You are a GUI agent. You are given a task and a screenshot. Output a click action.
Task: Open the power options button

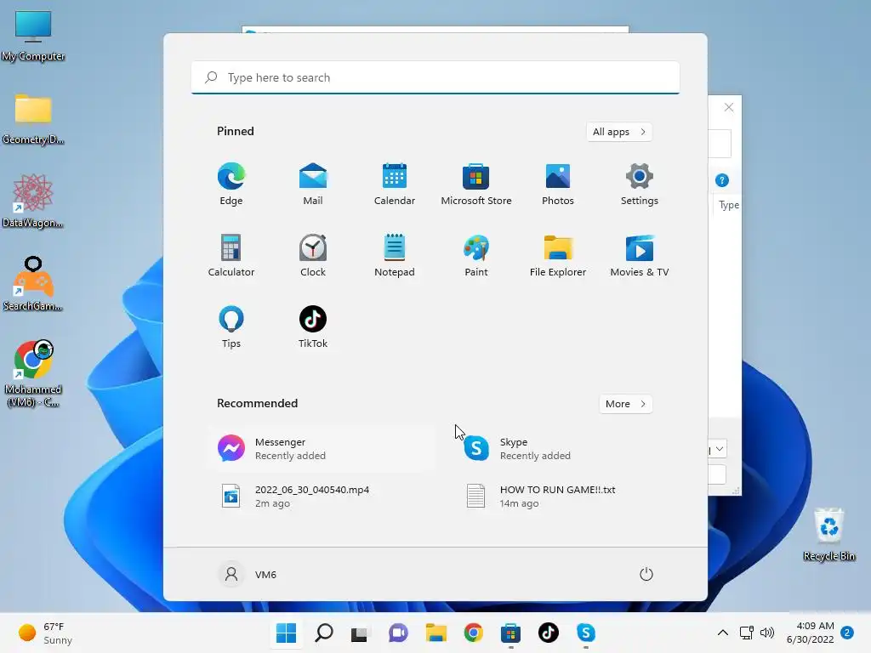(x=646, y=574)
